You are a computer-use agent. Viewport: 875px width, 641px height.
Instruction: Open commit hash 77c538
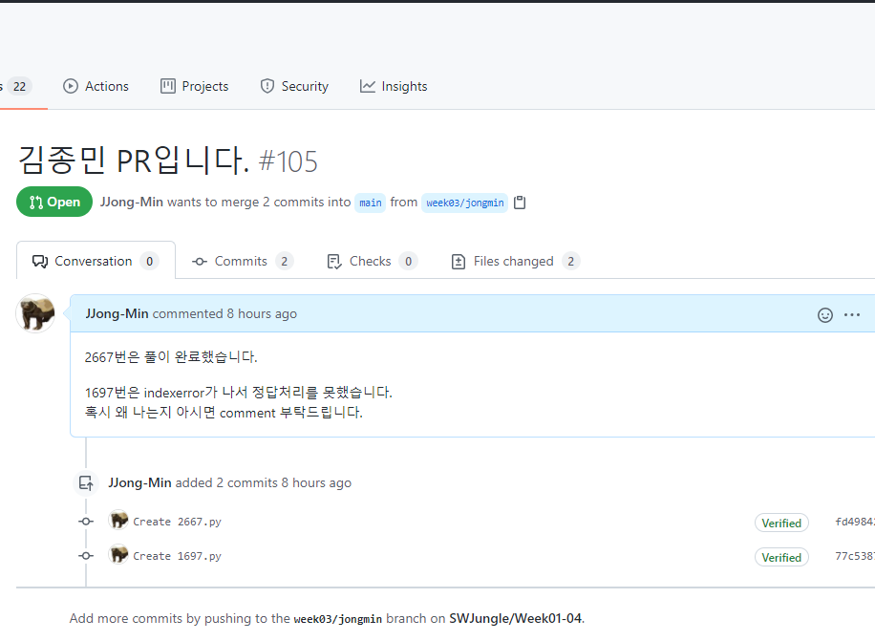[x=854, y=556]
